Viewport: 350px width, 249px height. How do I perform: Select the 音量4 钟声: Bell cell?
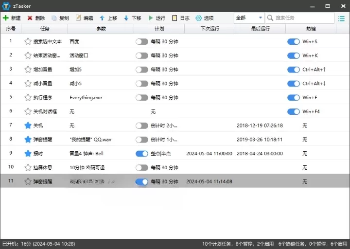[87, 154]
